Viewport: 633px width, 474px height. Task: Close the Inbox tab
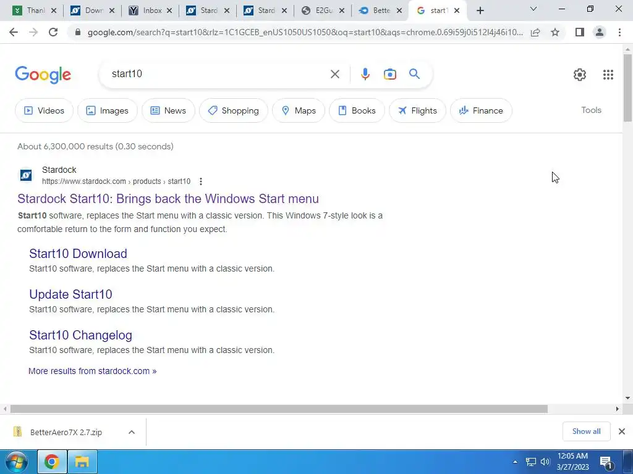pyautogui.click(x=169, y=11)
